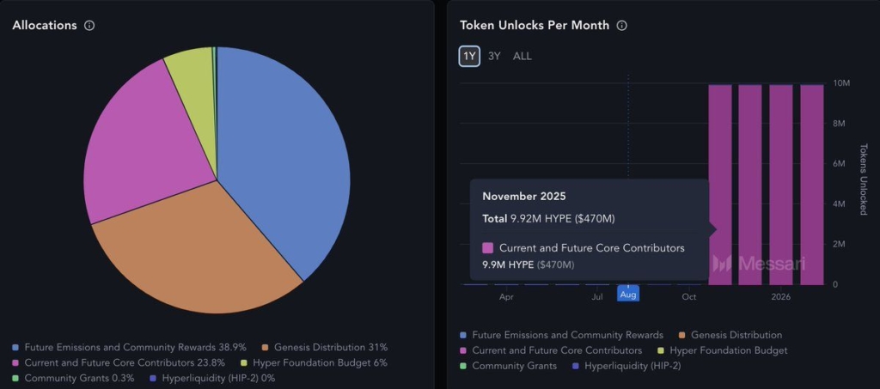Show the ALL time range

[522, 56]
